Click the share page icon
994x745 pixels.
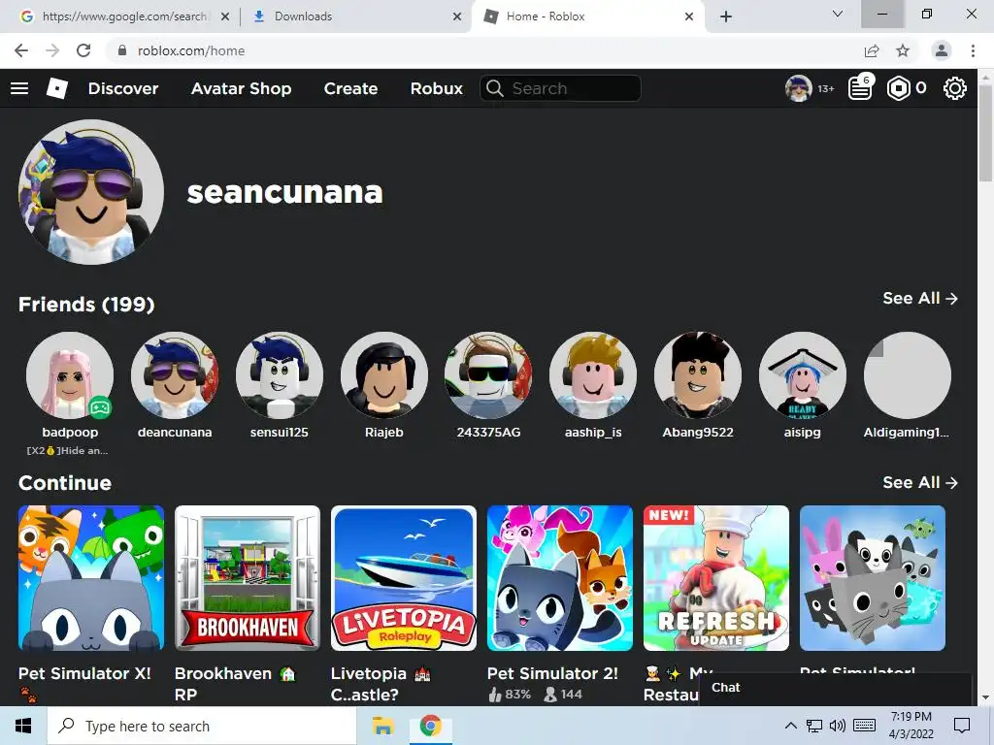(872, 50)
